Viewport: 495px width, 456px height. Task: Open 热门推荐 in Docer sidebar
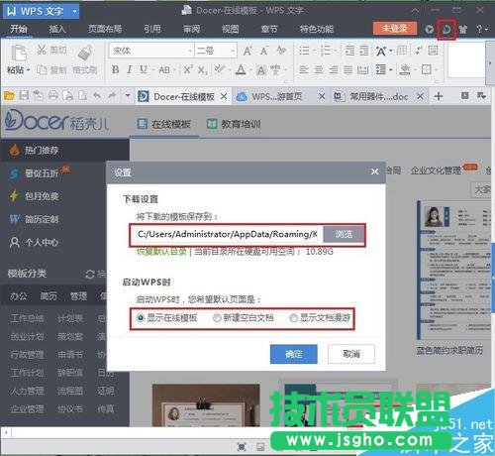tap(64, 151)
